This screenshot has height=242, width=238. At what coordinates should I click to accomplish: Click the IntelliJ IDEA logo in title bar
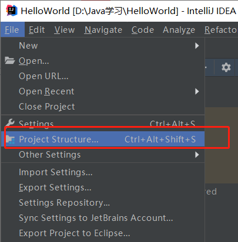click(11, 10)
